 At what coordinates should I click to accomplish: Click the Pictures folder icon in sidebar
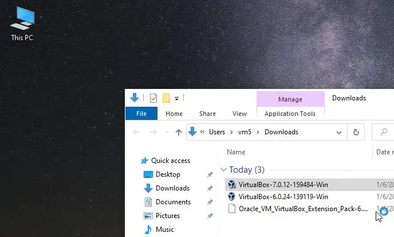pos(148,216)
